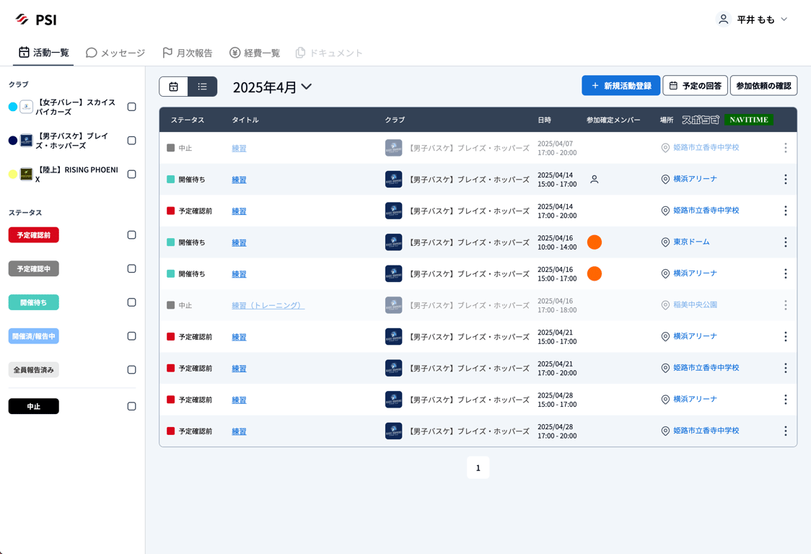
Task: Go to the メッセージ tab
Action: [x=115, y=53]
